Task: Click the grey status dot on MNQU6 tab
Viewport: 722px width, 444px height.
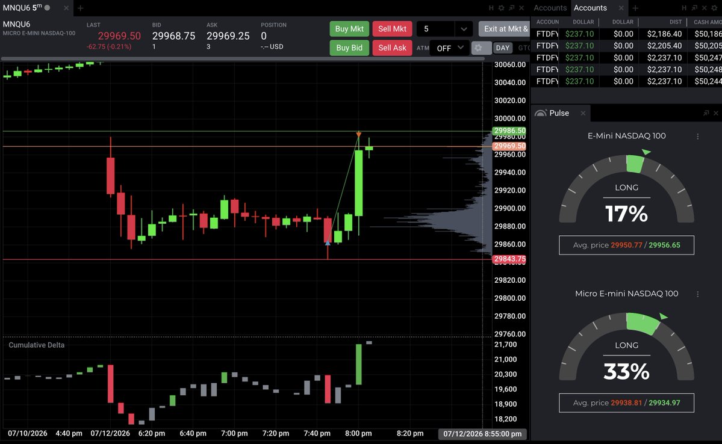Action: pos(47,8)
